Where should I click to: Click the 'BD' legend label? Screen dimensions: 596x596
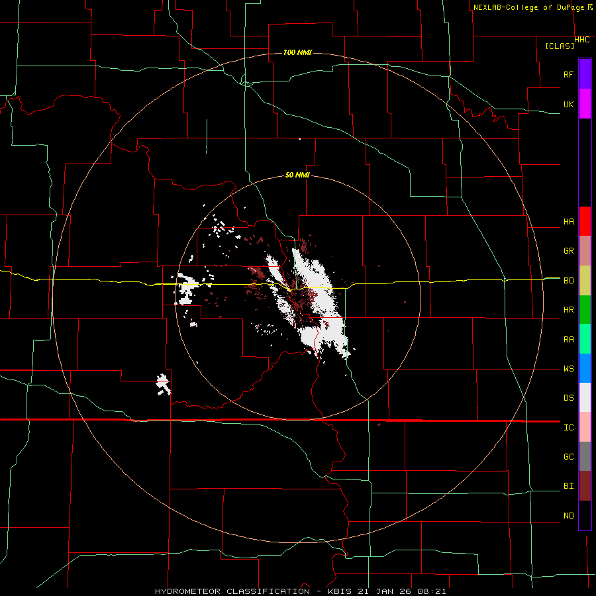569,281
